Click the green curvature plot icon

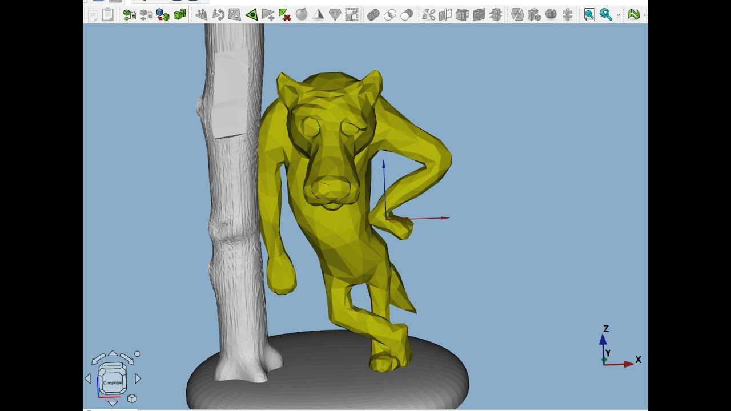[x=633, y=15]
